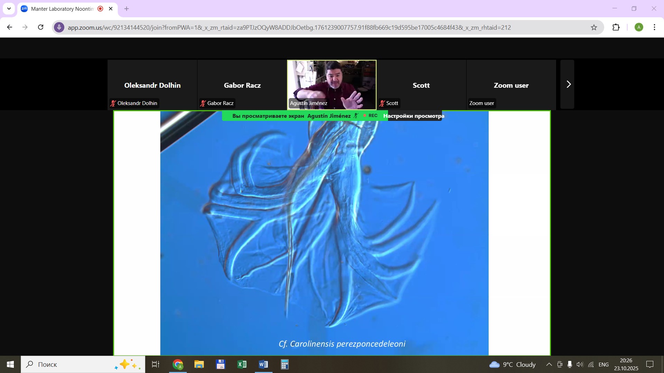Toggle Windows Task View button
This screenshot has width=664, height=373.
pos(156,364)
